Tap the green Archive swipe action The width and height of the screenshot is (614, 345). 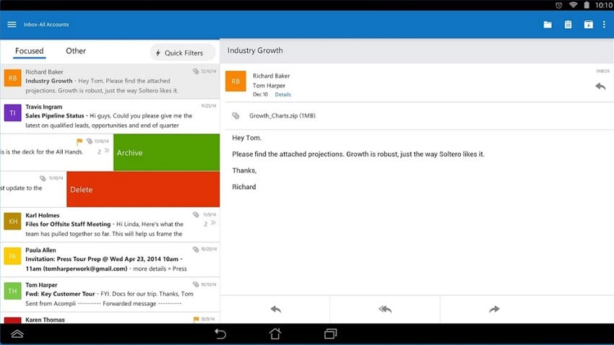[x=166, y=152]
